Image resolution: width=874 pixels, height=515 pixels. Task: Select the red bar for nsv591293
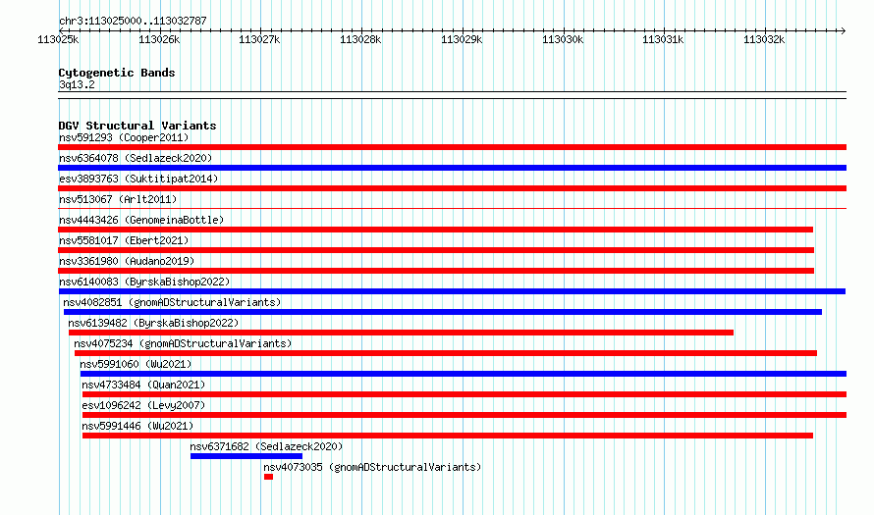tap(452, 147)
